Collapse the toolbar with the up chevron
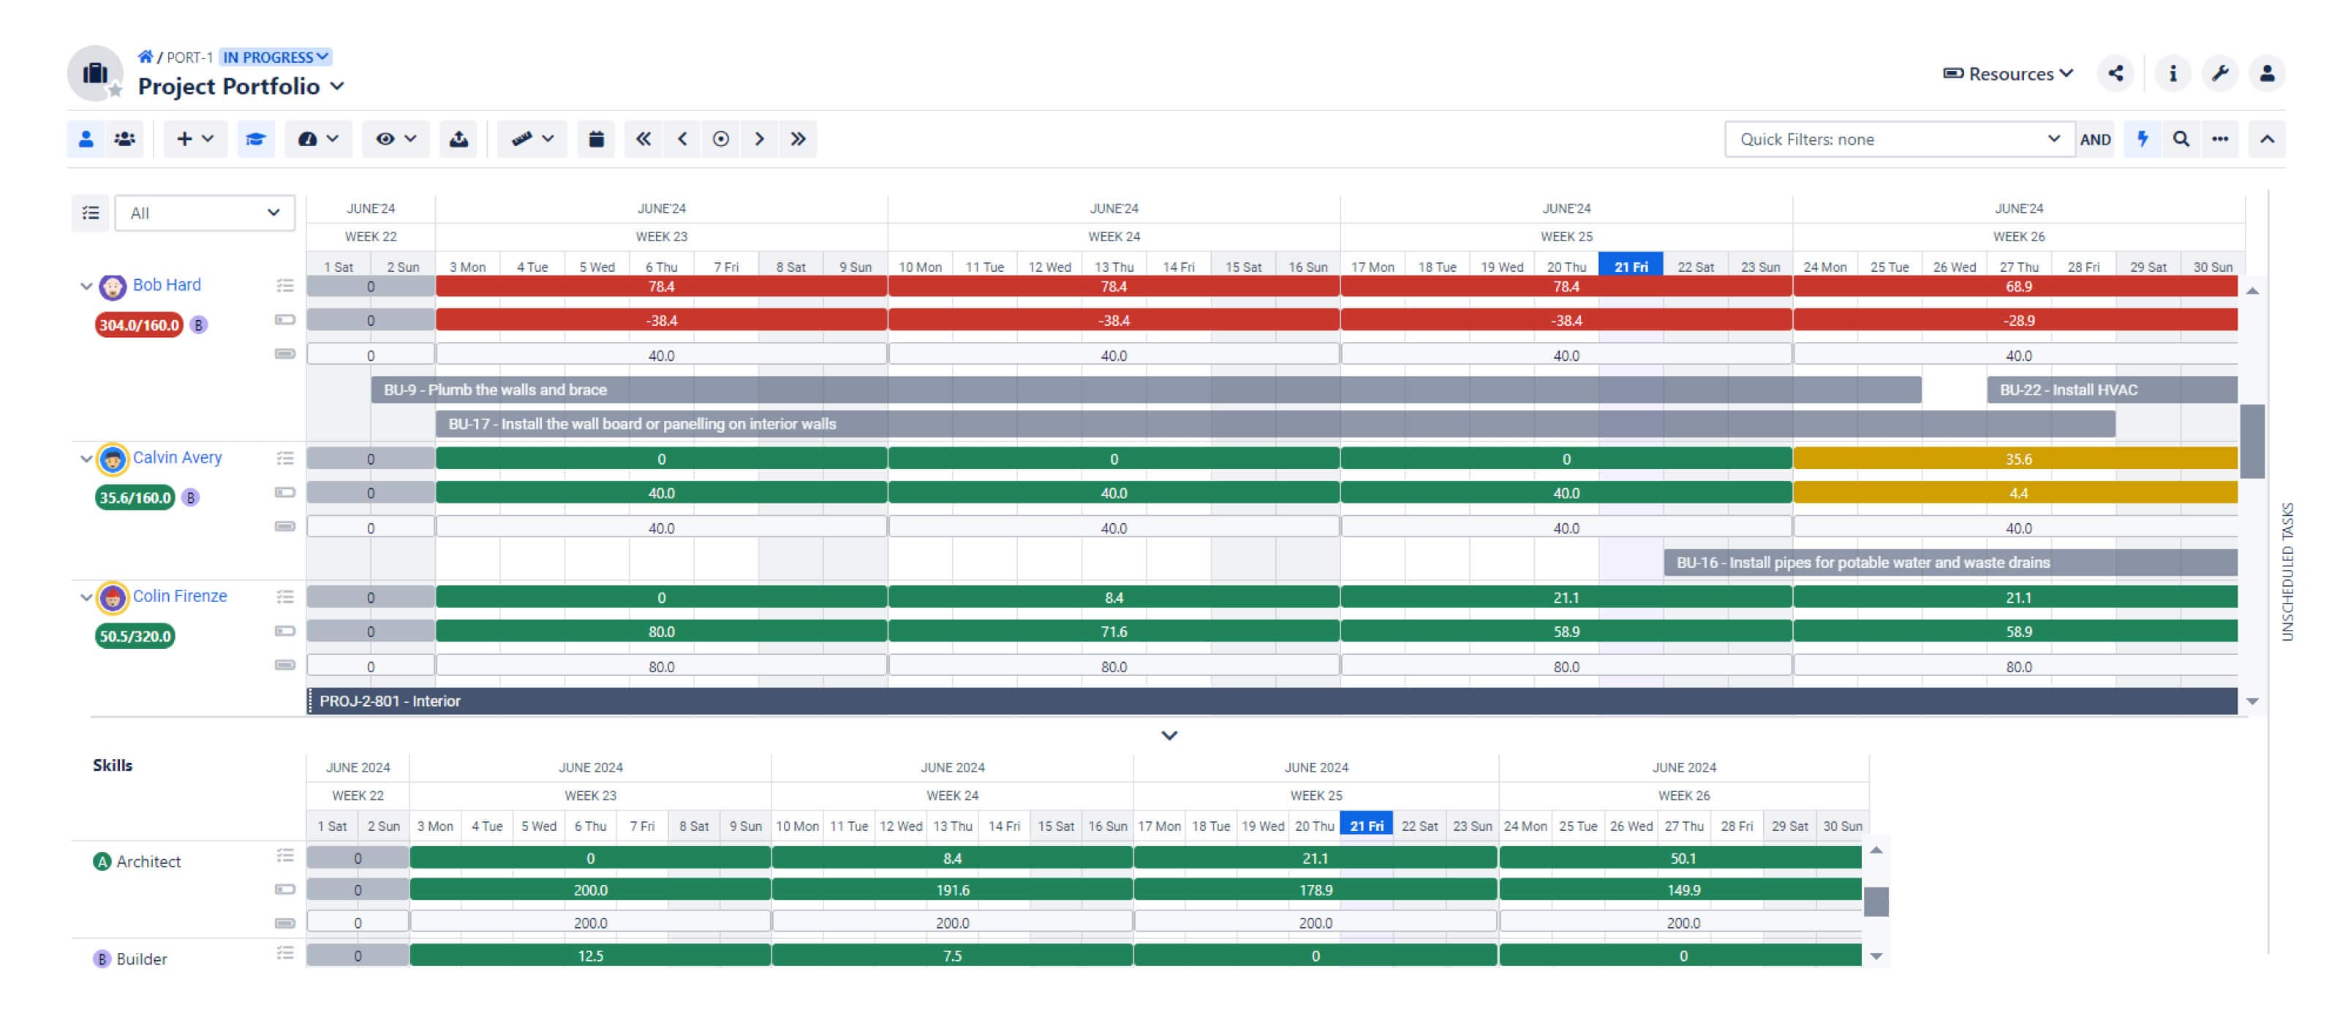The height and width of the screenshot is (1023, 2340). [x=2268, y=139]
